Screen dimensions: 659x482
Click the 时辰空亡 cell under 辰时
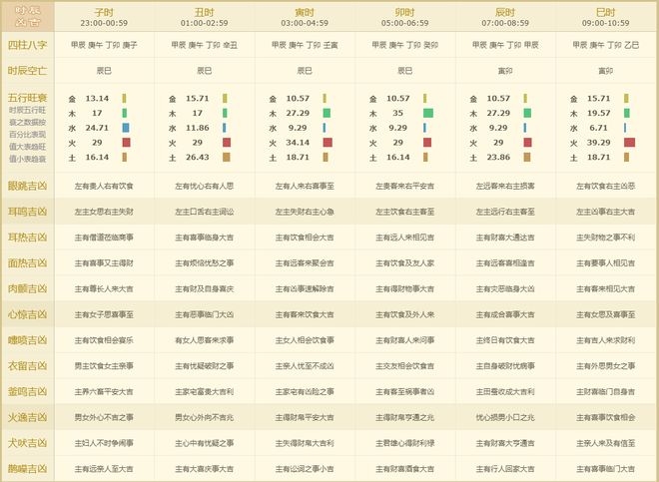[505, 71]
